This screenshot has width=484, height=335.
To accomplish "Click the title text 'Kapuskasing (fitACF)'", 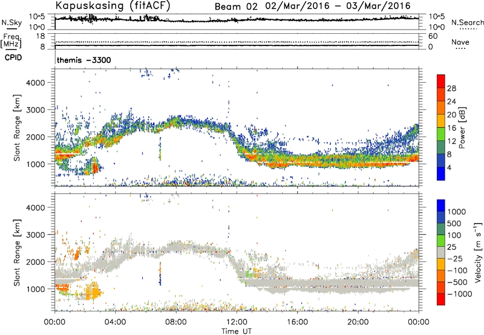I will [x=113, y=5].
